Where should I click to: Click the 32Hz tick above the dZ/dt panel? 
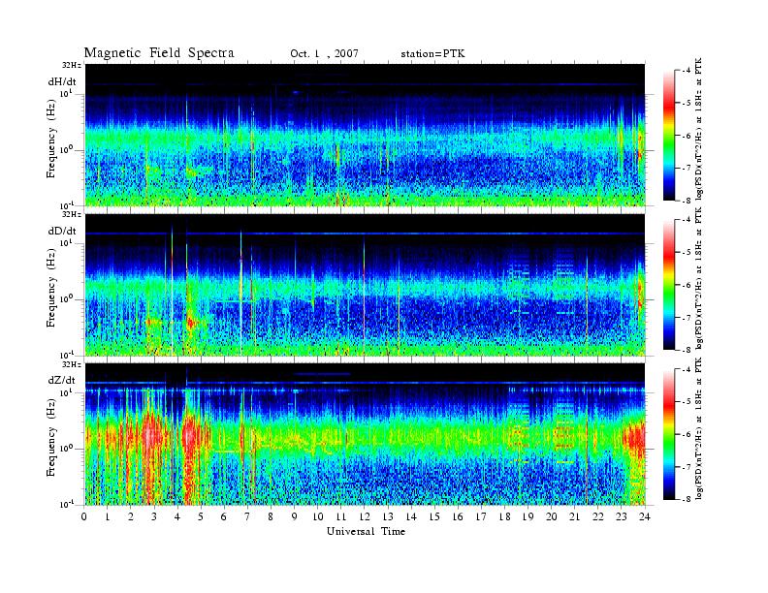coord(72,364)
